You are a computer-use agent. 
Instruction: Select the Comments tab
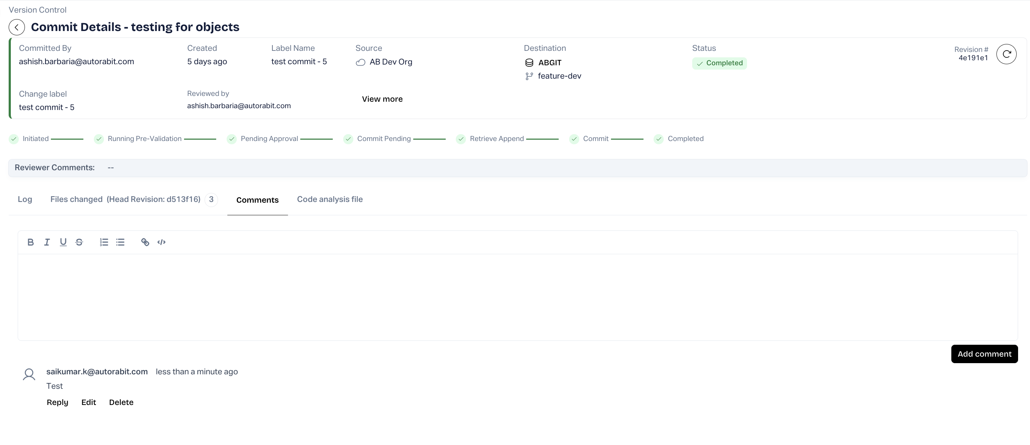click(257, 200)
